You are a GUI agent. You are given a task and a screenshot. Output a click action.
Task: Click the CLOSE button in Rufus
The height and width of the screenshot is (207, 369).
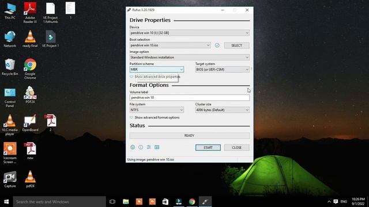tap(237, 147)
